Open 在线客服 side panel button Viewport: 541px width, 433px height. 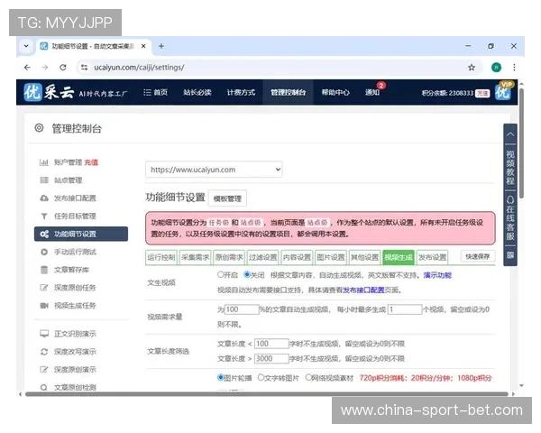pyautogui.click(x=510, y=218)
